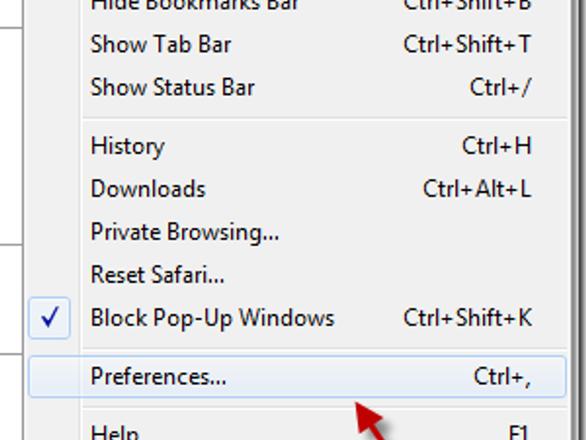The image size is (586, 440).
Task: Click the Ctrl+Shift+B shortcut label
Action: click(x=467, y=4)
